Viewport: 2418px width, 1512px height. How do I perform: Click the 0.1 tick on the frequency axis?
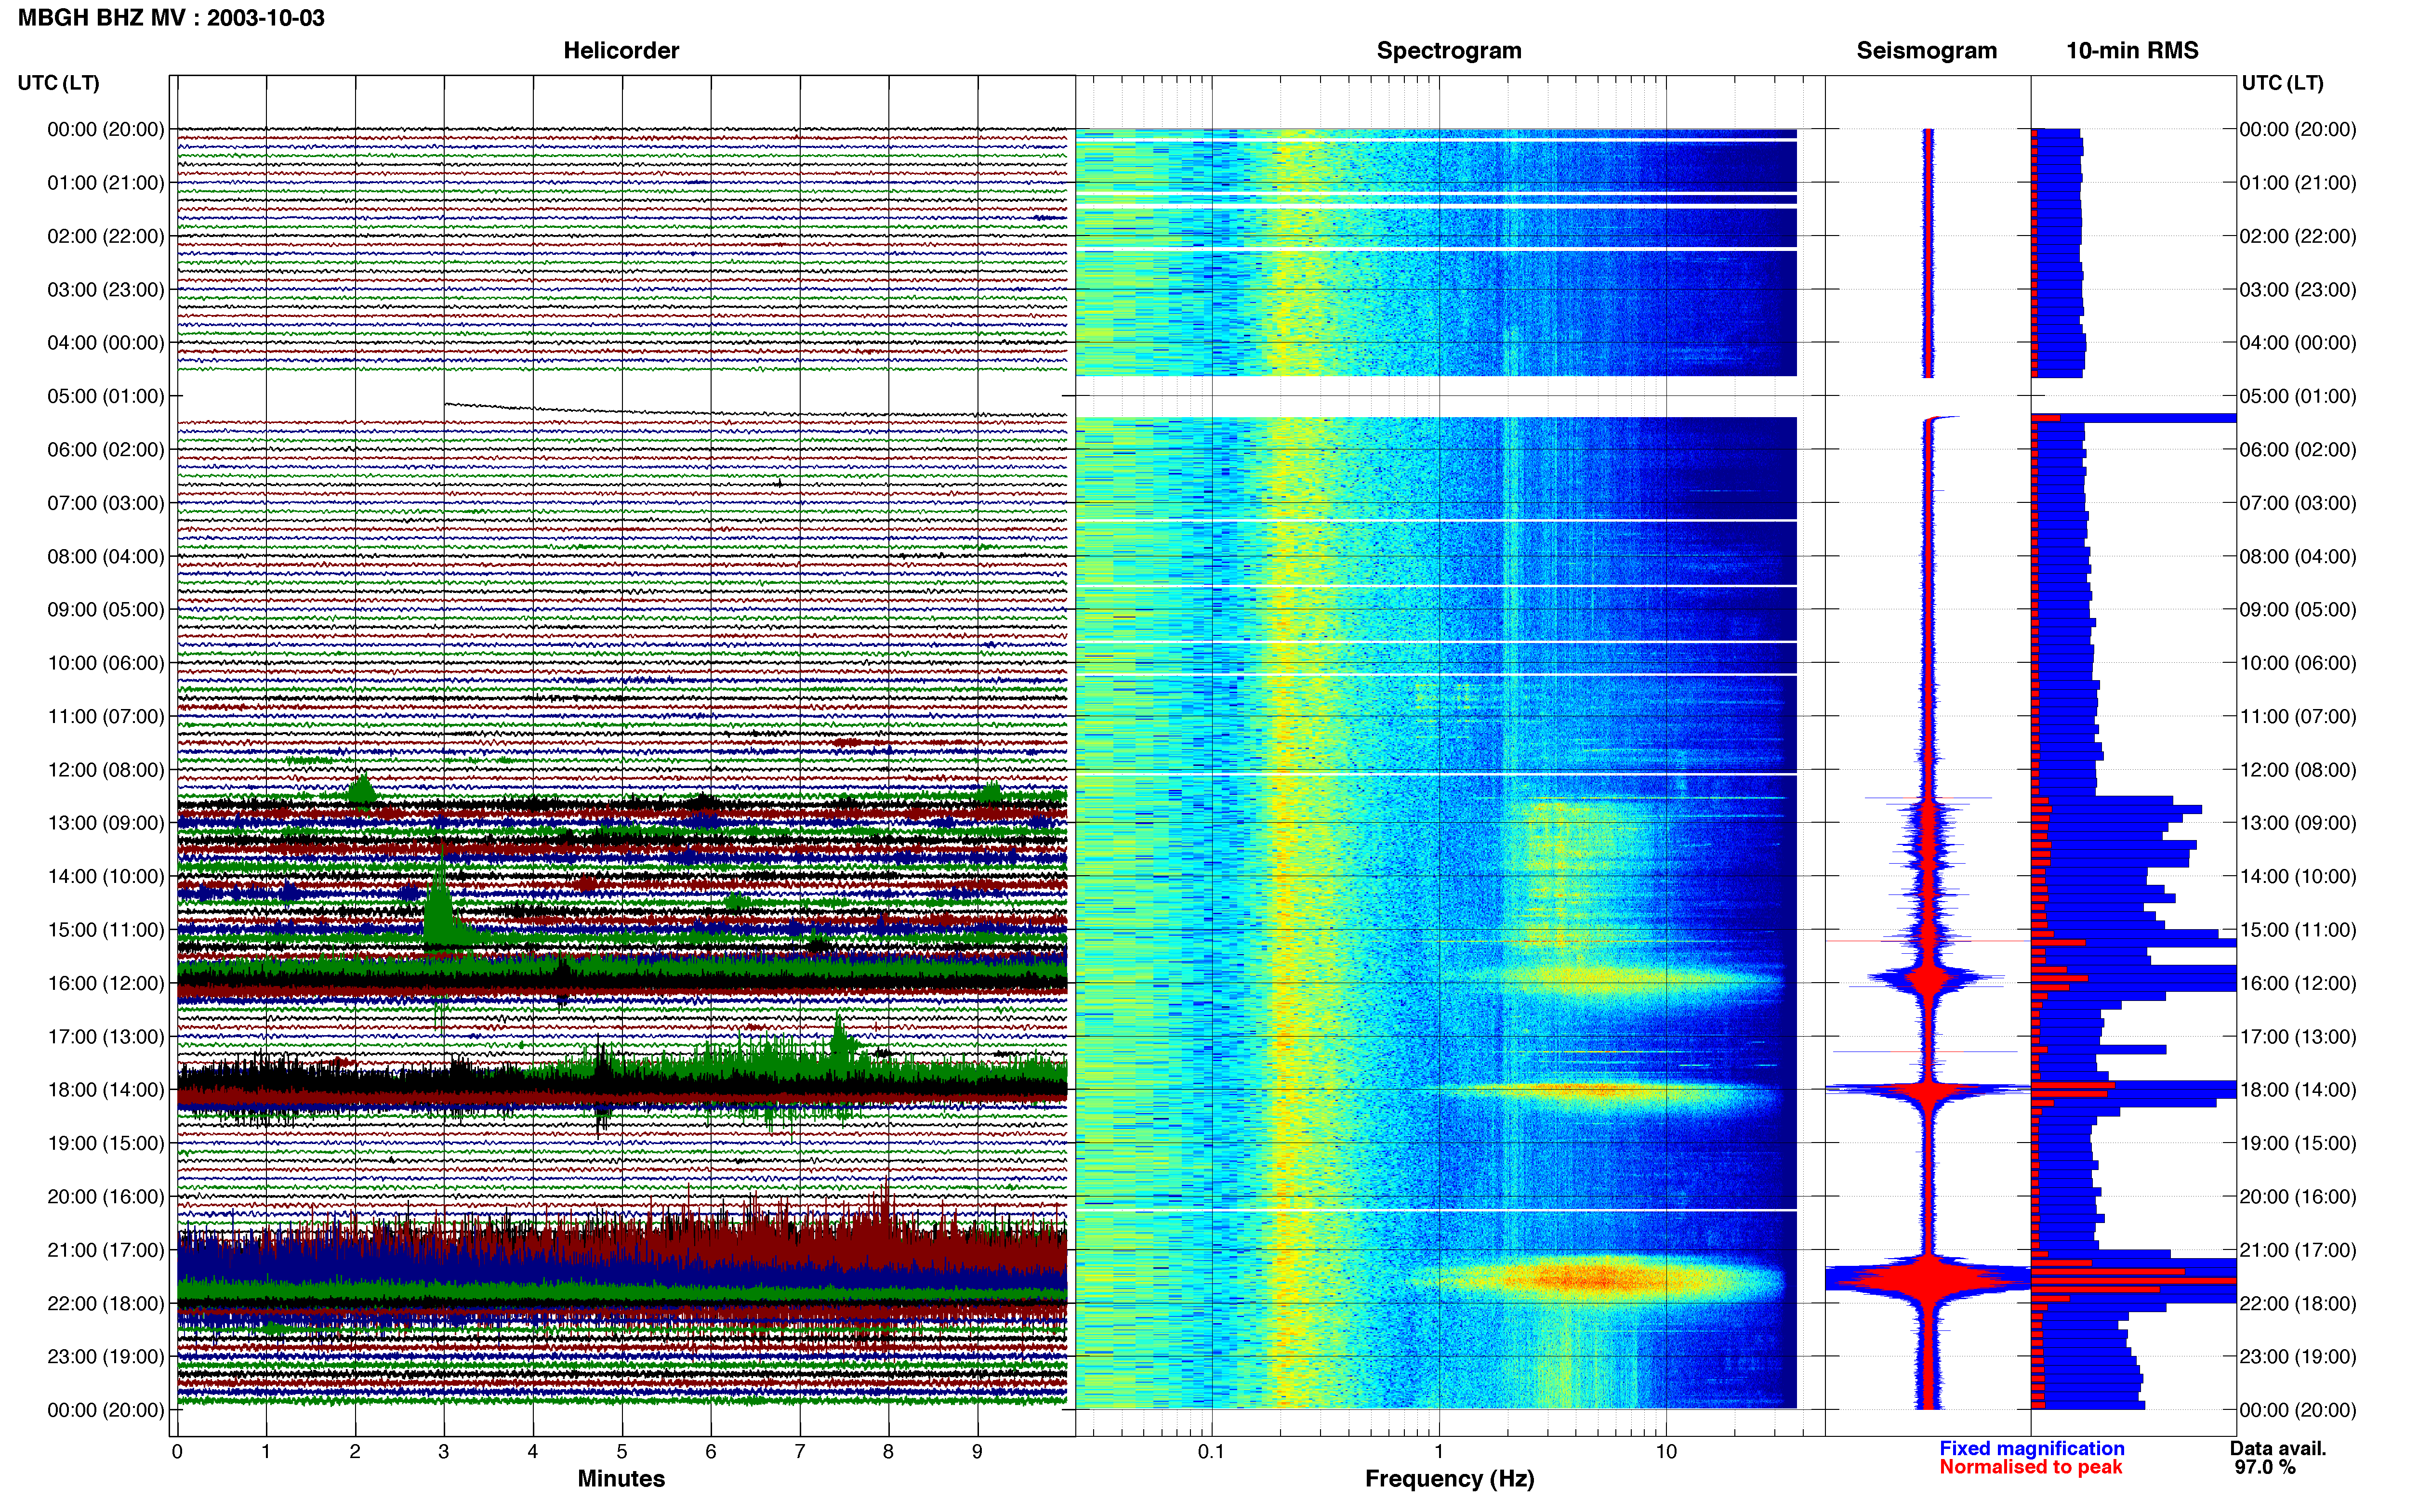[x=1211, y=1451]
